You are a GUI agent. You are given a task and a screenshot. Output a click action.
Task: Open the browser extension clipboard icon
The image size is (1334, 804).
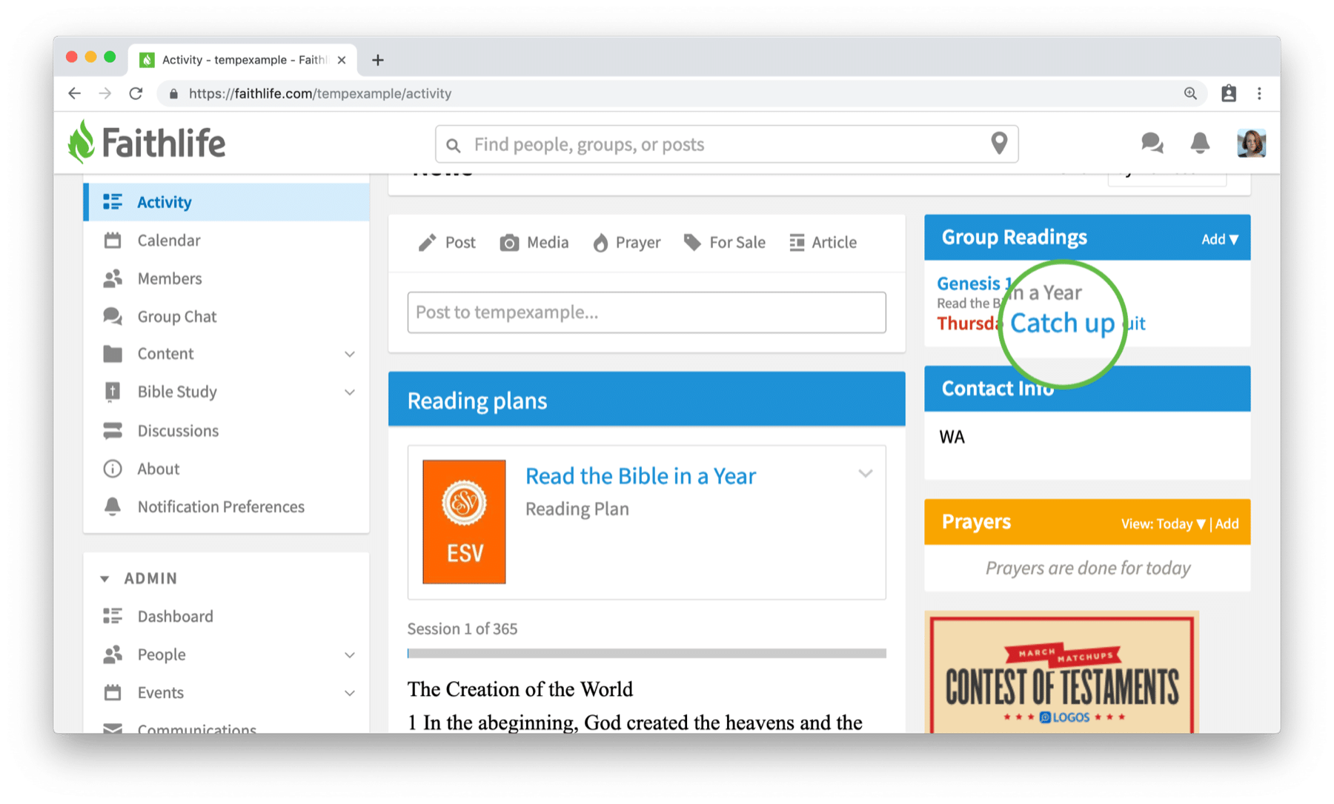1229,93
